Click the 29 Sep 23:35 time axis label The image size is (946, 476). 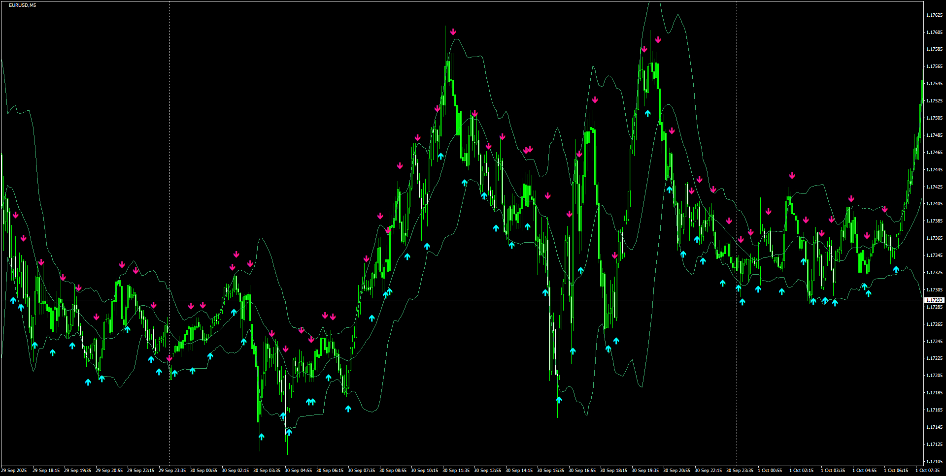[172, 471]
